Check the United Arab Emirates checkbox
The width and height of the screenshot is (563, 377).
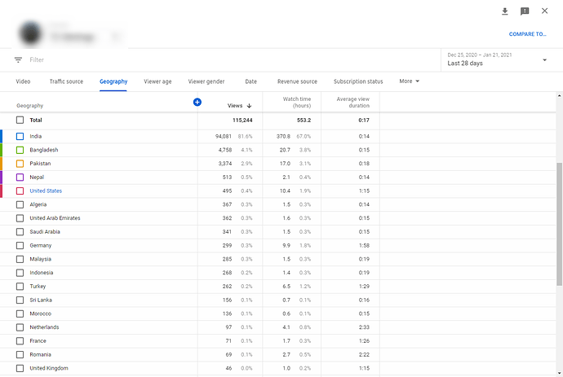click(20, 218)
